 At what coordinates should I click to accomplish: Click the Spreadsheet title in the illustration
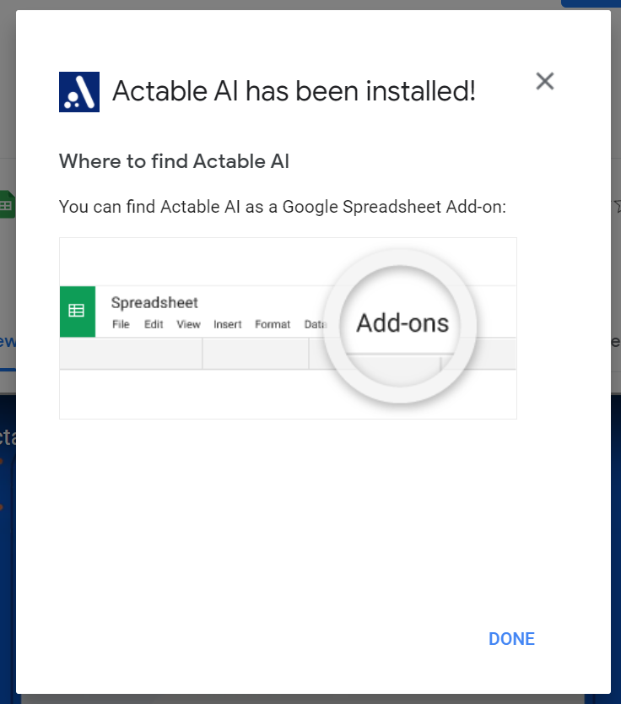[x=154, y=302]
